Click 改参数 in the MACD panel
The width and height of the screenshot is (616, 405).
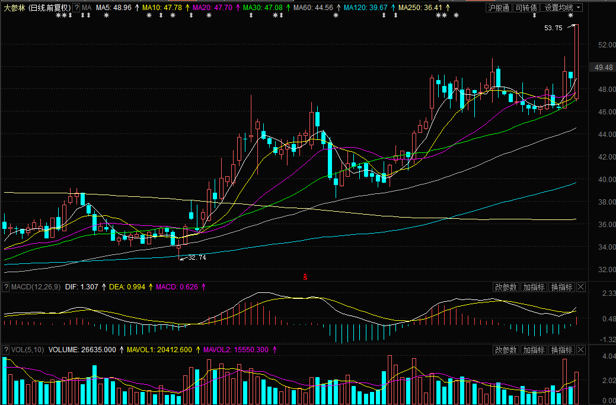pyautogui.click(x=506, y=287)
